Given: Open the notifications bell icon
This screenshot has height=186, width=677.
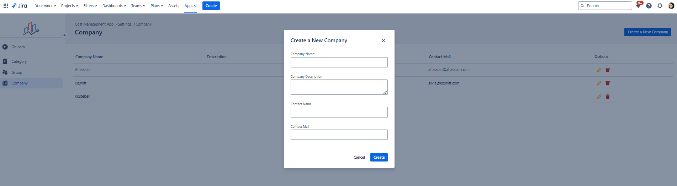Looking at the screenshot, I should [x=638, y=6].
